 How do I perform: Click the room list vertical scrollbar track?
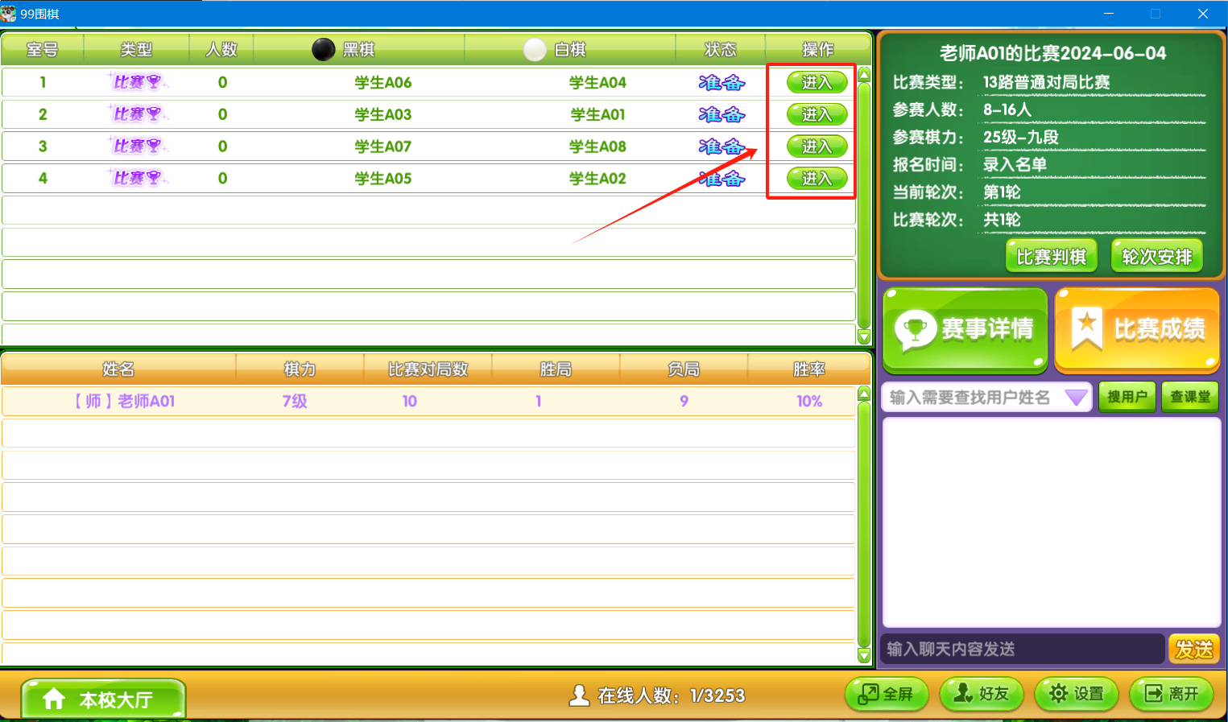click(x=864, y=205)
